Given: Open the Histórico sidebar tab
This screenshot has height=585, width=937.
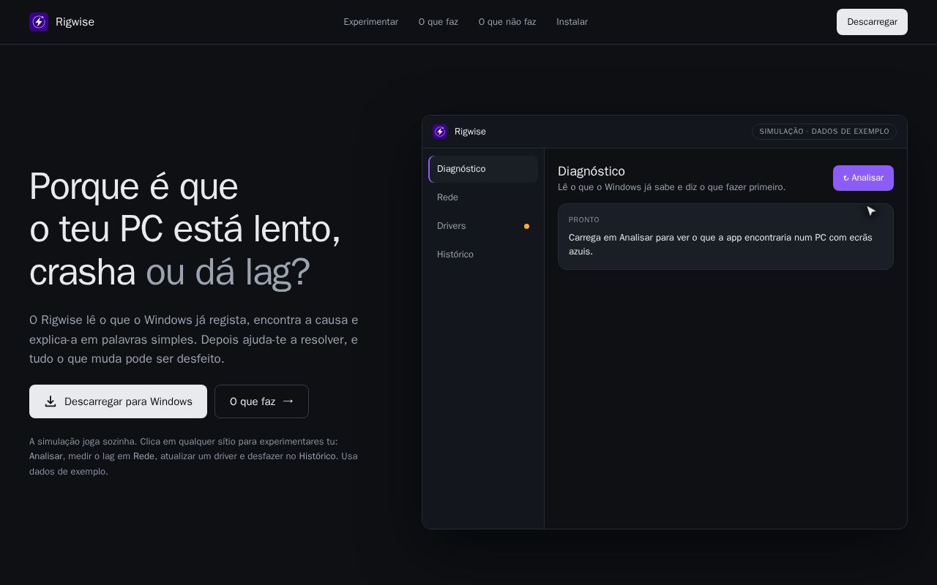Looking at the screenshot, I should [x=483, y=254].
